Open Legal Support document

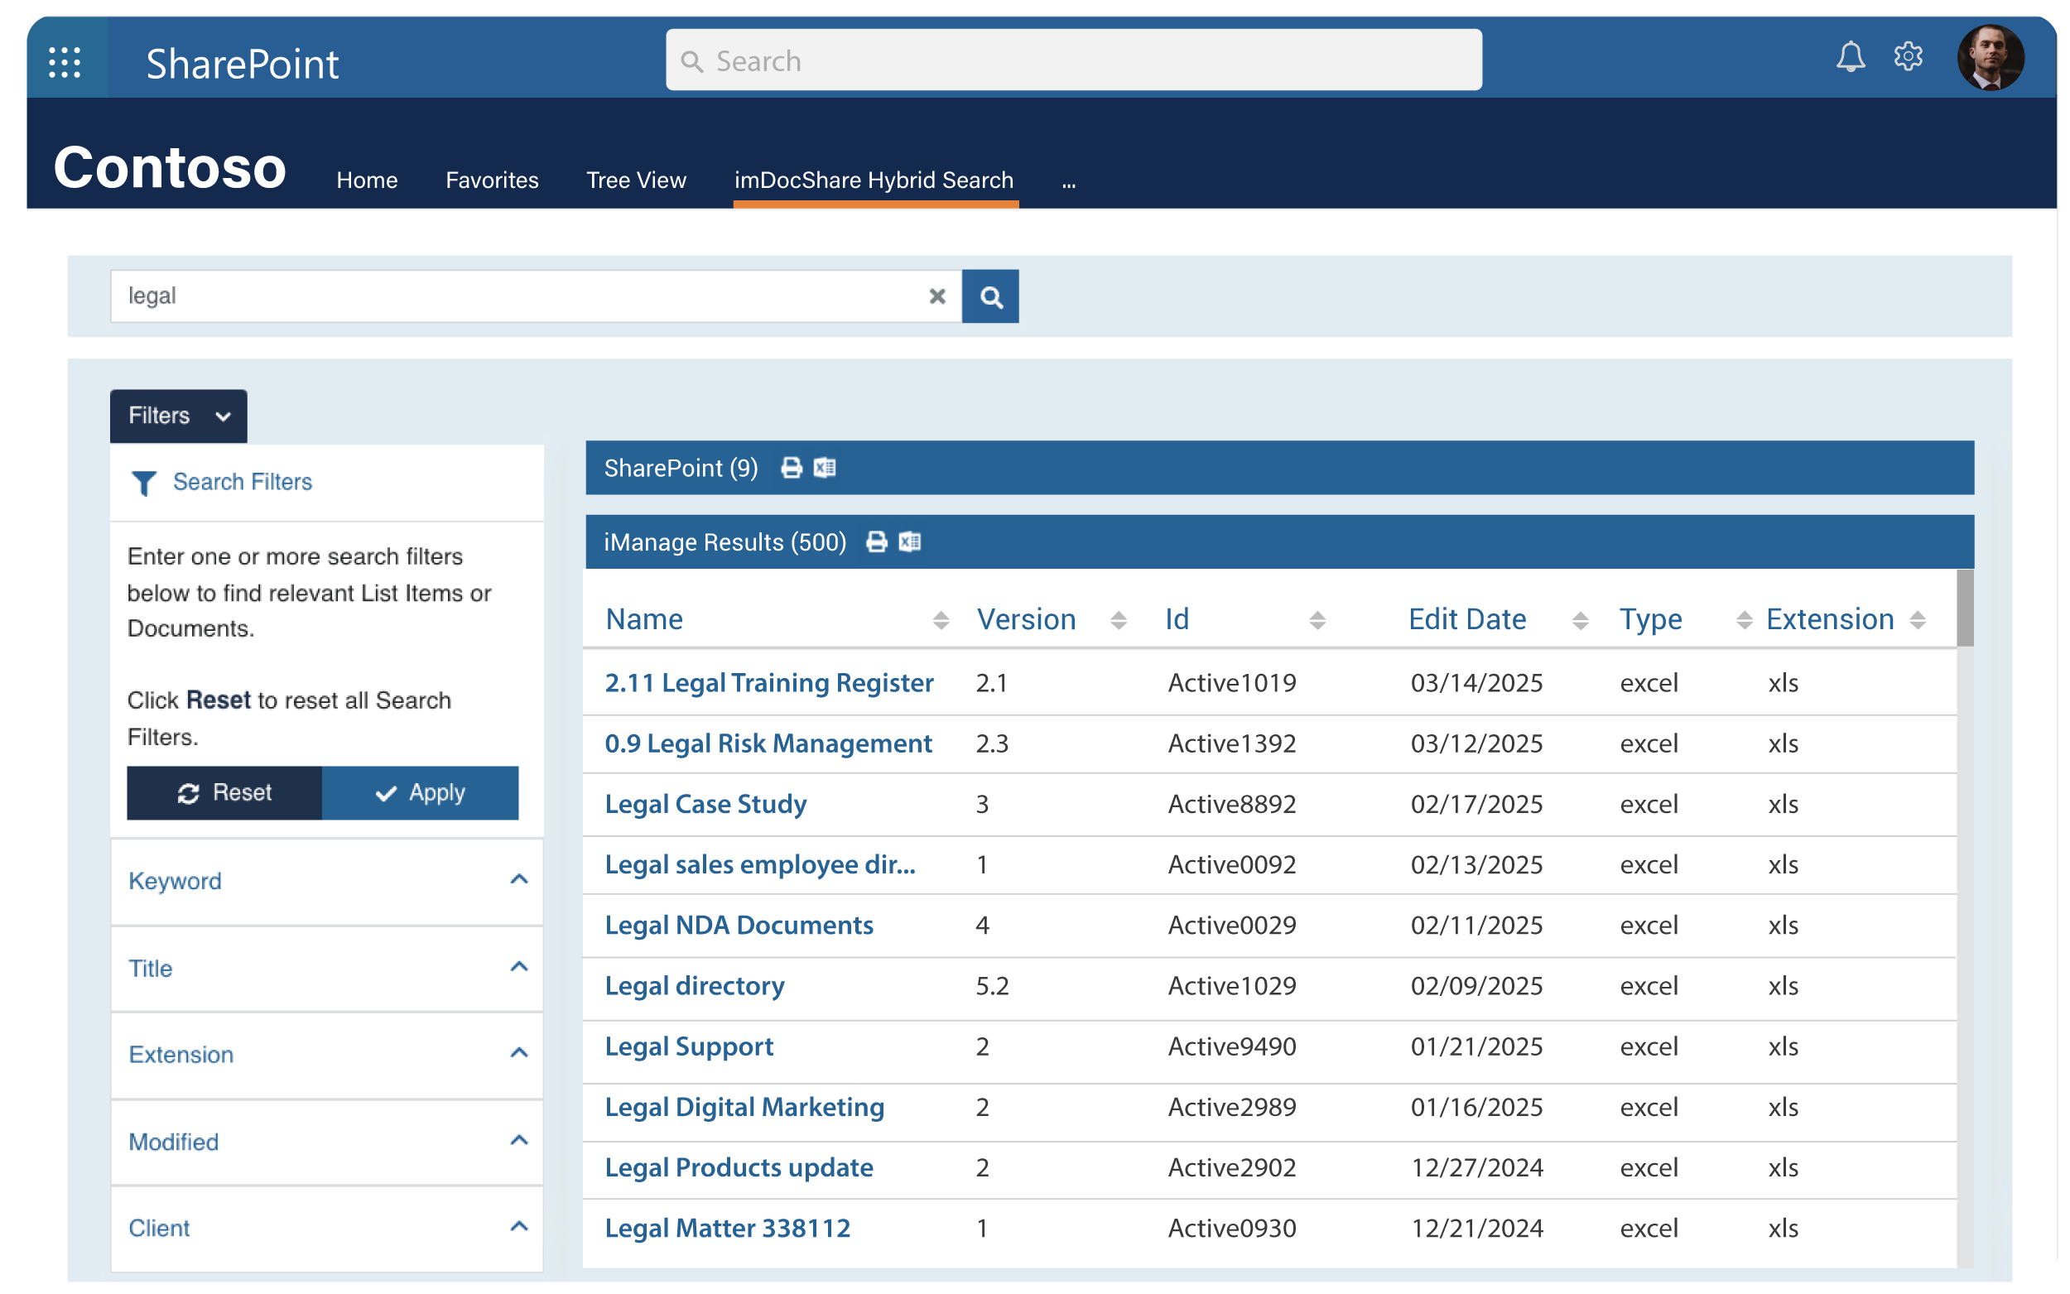pos(689,1046)
